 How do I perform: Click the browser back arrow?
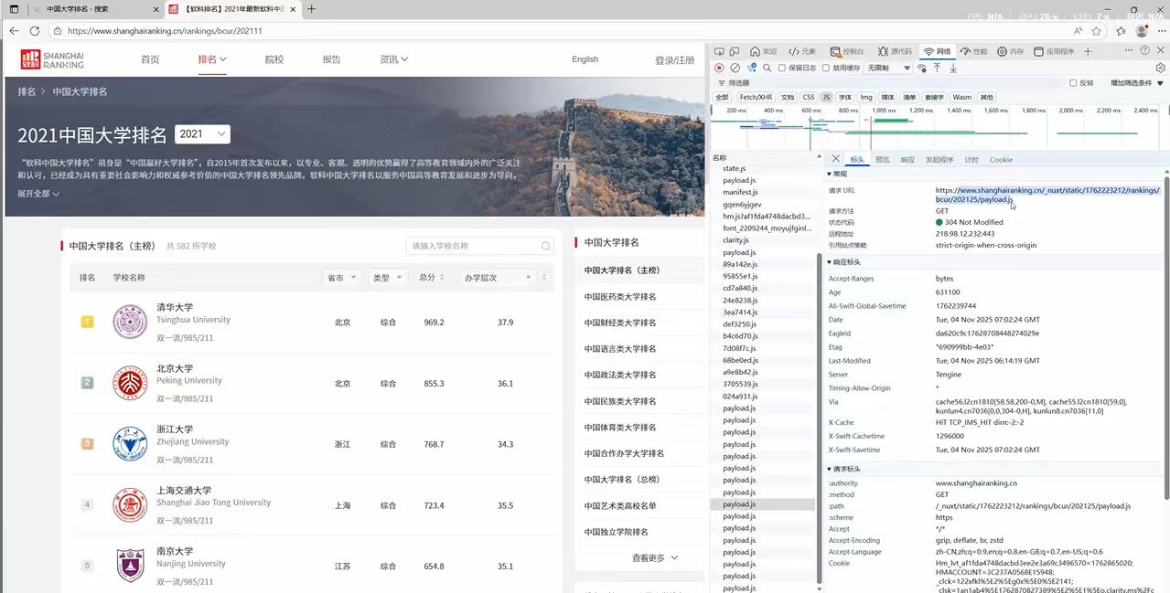pyautogui.click(x=14, y=30)
